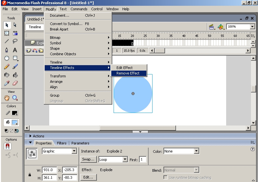The image size is (258, 182).
Task: Pick the Pencil tool
Action: click(x=7, y=67)
